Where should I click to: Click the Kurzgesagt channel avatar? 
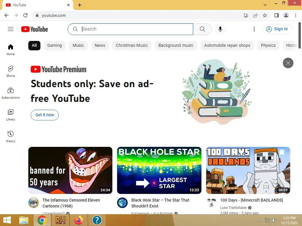122,203
